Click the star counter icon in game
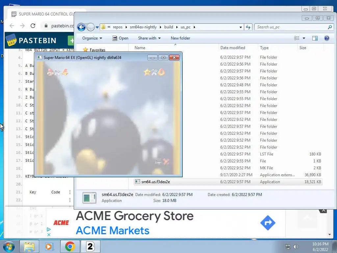The image size is (337, 253). [x=147, y=72]
